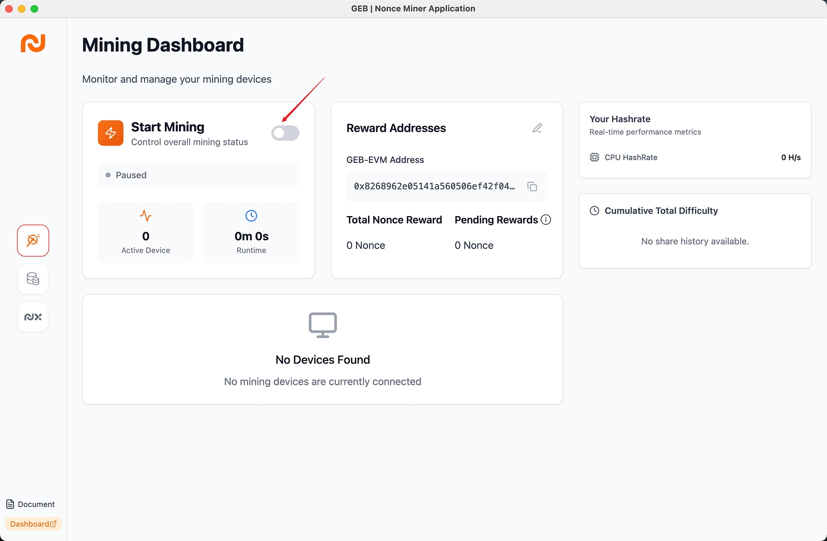Click the CPU HashRate chip icon
This screenshot has height=541, width=827.
(594, 157)
